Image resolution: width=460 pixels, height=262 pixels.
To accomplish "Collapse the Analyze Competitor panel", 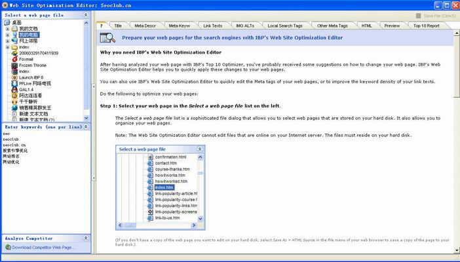I will [x=86, y=238].
